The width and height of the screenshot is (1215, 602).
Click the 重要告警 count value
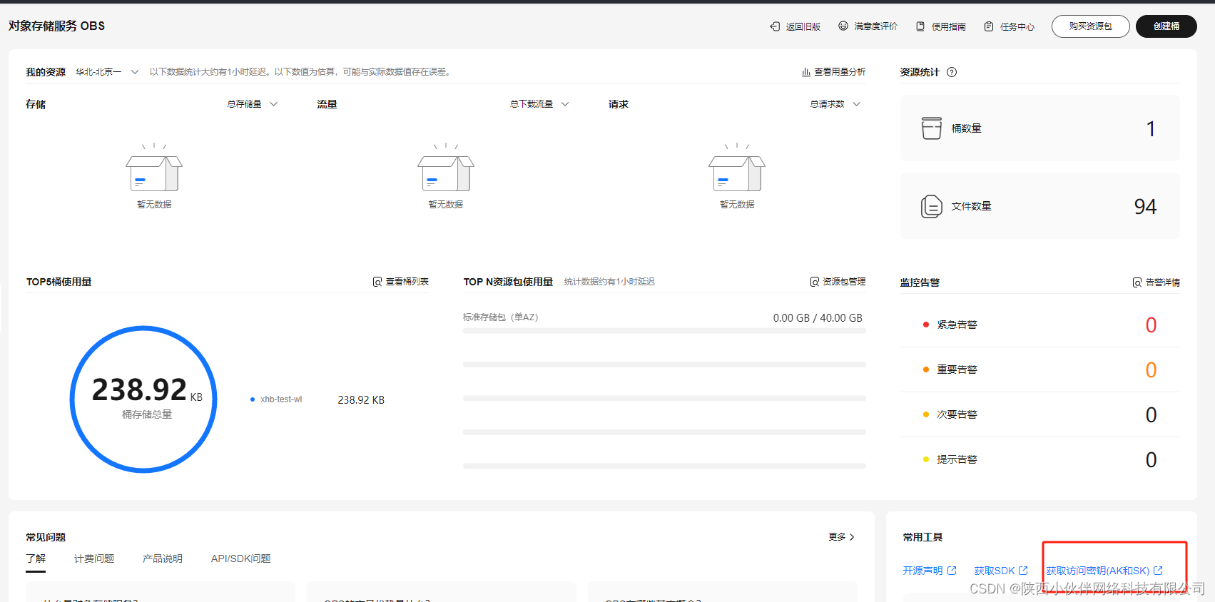1151,370
